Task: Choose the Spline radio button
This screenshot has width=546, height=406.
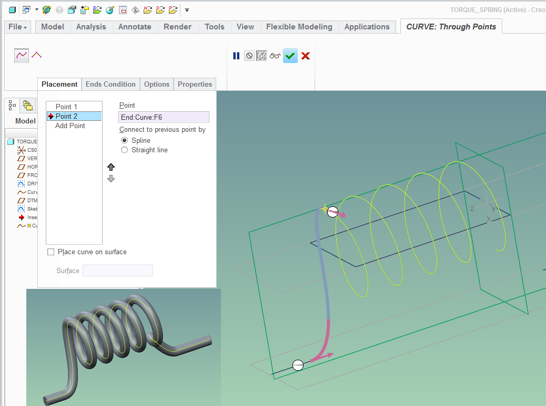Action: click(124, 140)
